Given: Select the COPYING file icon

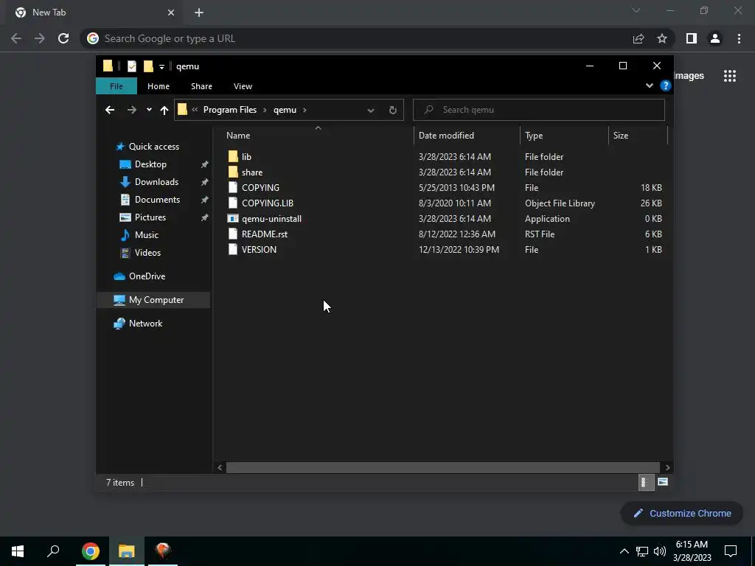Looking at the screenshot, I should tap(233, 187).
